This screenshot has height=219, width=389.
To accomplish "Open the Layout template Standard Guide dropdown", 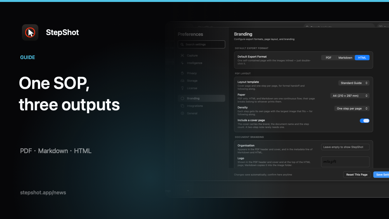I will (354, 83).
